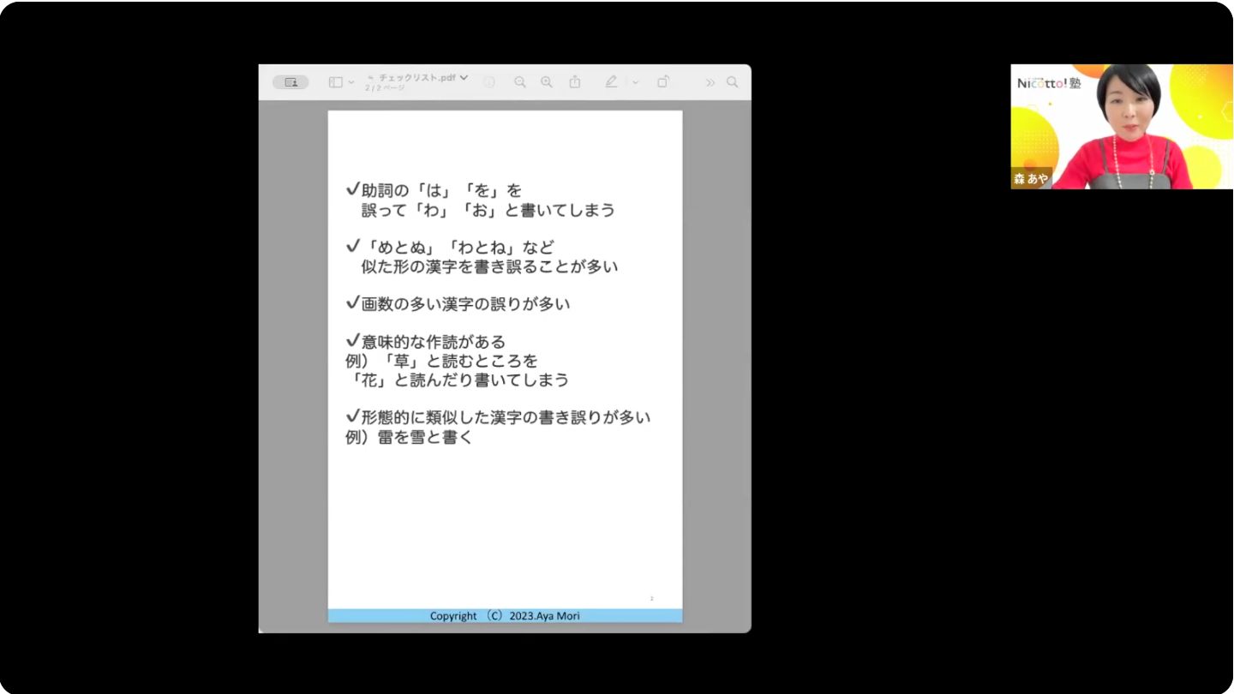Click the line 「花」と読んだり書いてしまう
The height and width of the screenshot is (694, 1234).
pos(457,380)
